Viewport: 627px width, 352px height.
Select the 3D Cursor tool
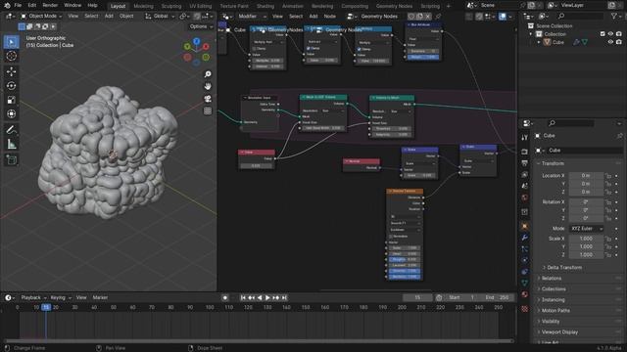[x=11, y=57]
